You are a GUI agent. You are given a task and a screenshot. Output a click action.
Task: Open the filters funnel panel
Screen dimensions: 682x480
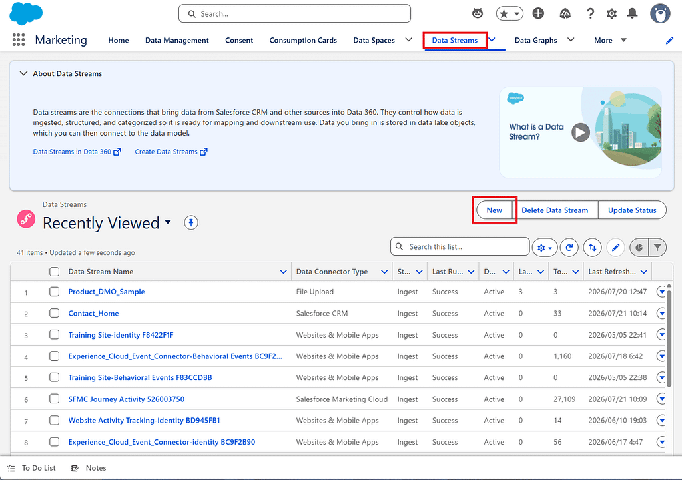(x=657, y=248)
